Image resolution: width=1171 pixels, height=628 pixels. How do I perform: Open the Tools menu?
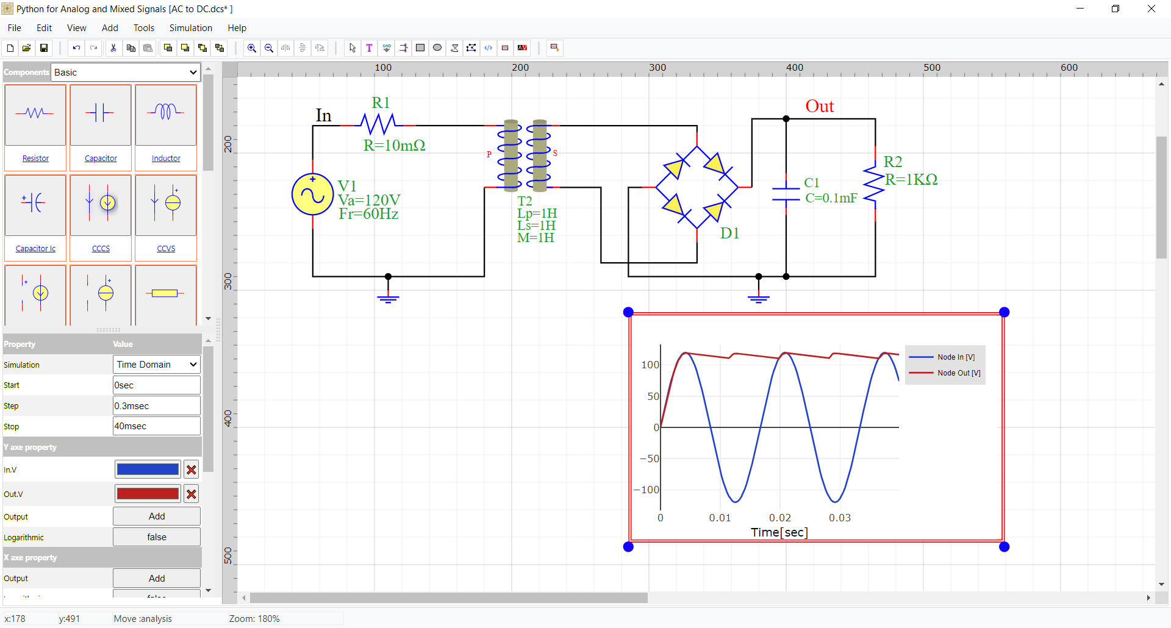click(x=144, y=28)
